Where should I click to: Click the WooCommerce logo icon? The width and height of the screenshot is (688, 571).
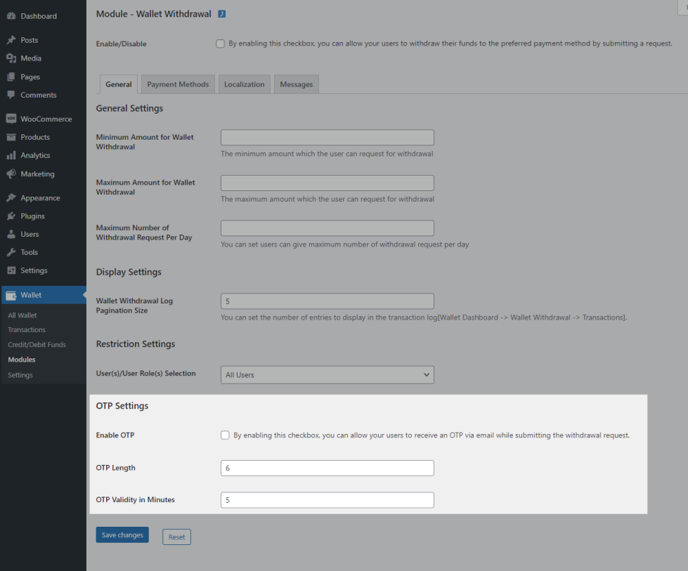11,119
